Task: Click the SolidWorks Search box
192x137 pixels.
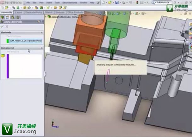Action: 163,3
